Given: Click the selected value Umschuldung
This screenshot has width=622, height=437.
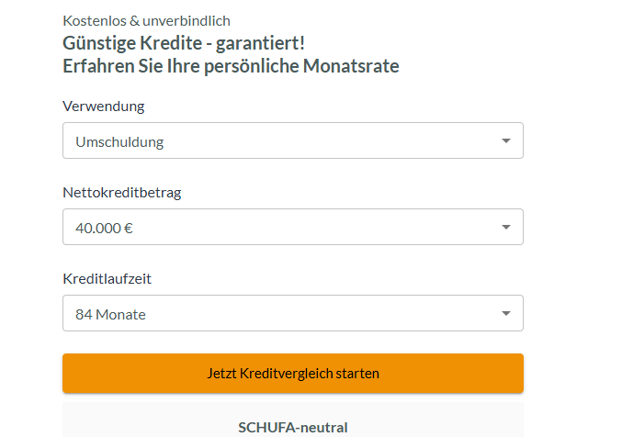Looking at the screenshot, I should 119,141.
